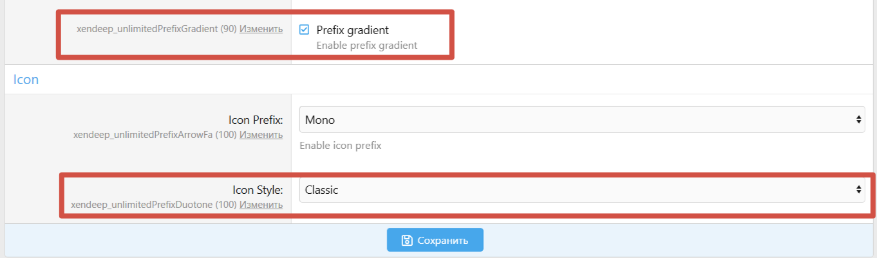Select the blue "Icon" section heading

coord(26,80)
